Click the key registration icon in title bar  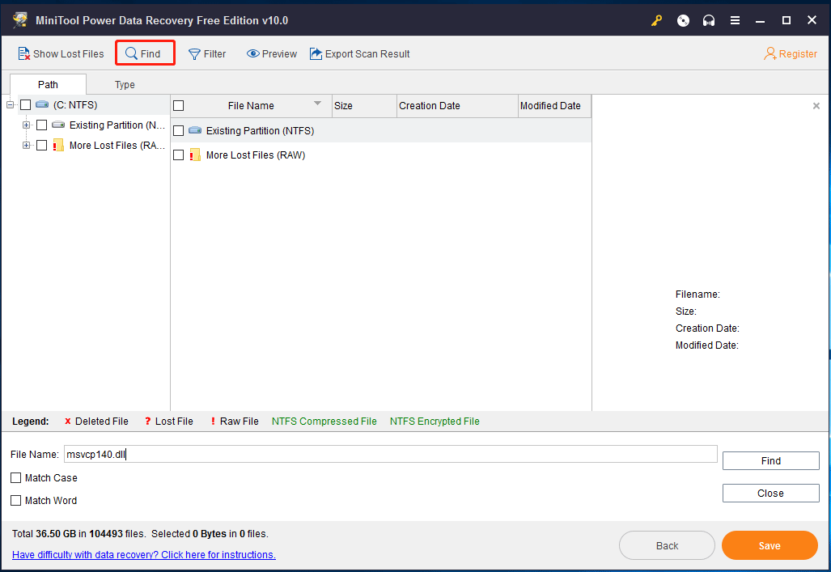(657, 21)
